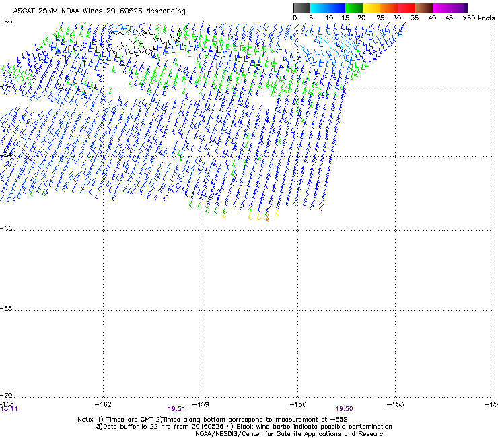Click the green 15-20 knots color segment
The height and width of the screenshot is (438, 498).
click(x=354, y=8)
